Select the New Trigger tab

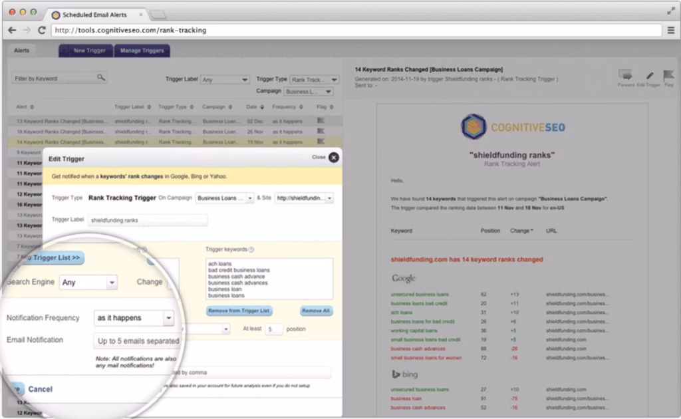85,50
